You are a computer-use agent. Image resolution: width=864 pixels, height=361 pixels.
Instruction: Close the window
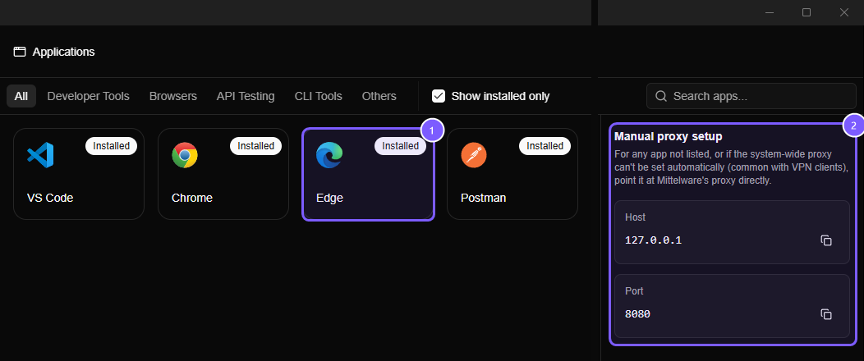coord(844,12)
